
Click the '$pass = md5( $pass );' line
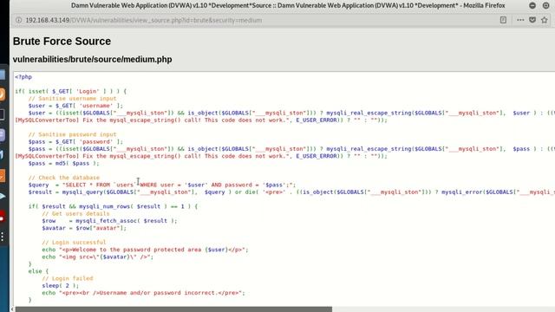(x=64, y=163)
